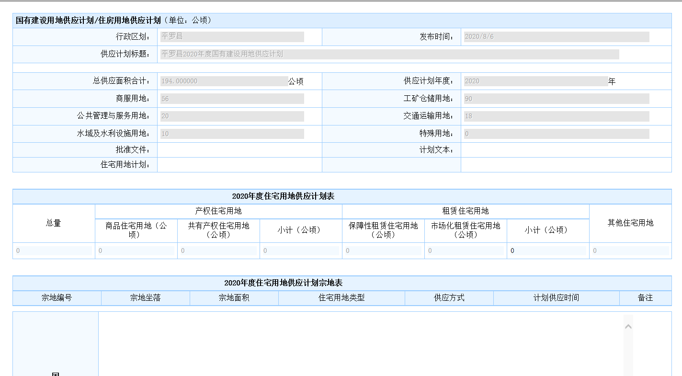This screenshot has height=376, width=682.
Task: Select the 工矿仓储用地 field with value 90
Action: tap(556, 99)
